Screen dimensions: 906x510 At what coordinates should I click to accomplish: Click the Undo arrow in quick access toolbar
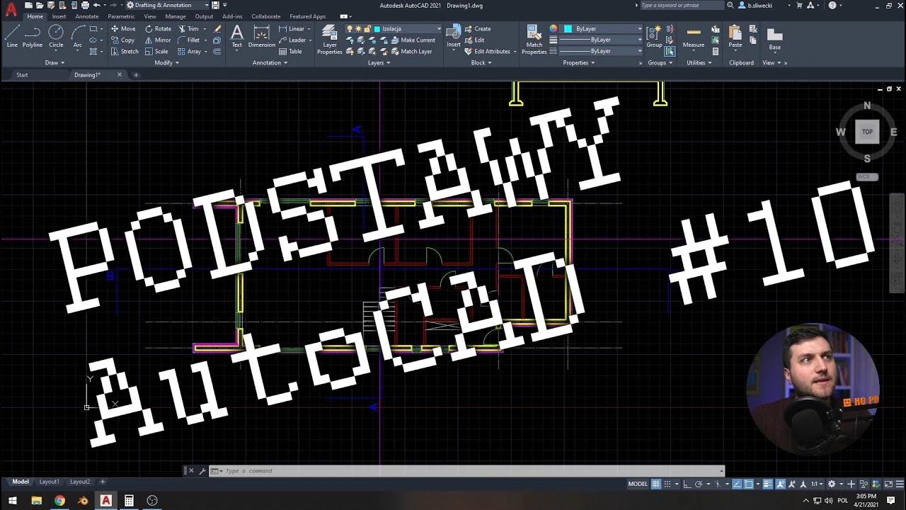pos(97,5)
